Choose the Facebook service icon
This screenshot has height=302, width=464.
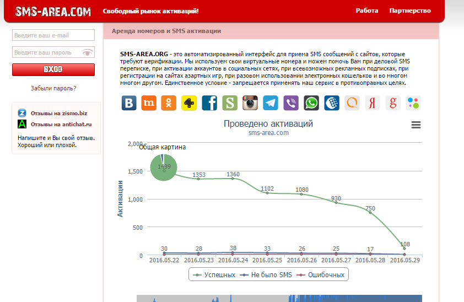(x=209, y=103)
